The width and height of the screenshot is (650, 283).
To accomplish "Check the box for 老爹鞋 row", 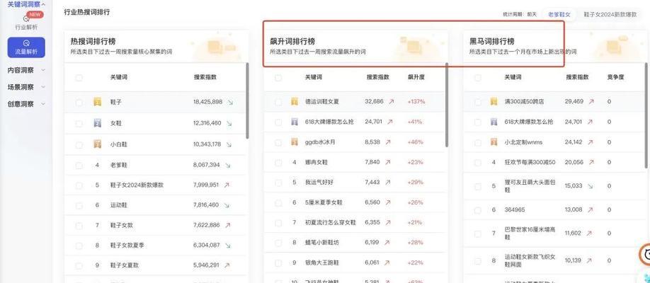I will [x=79, y=166].
